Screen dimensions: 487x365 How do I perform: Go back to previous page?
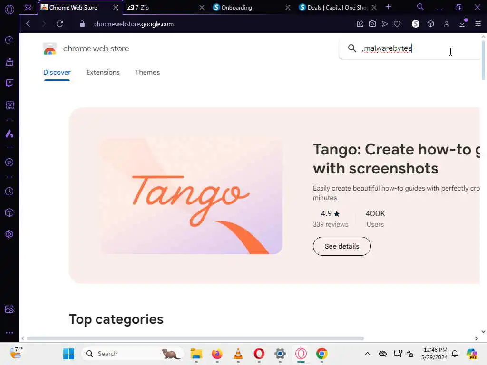28,24
